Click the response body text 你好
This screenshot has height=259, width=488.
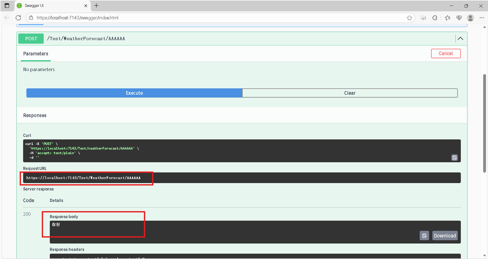point(56,224)
